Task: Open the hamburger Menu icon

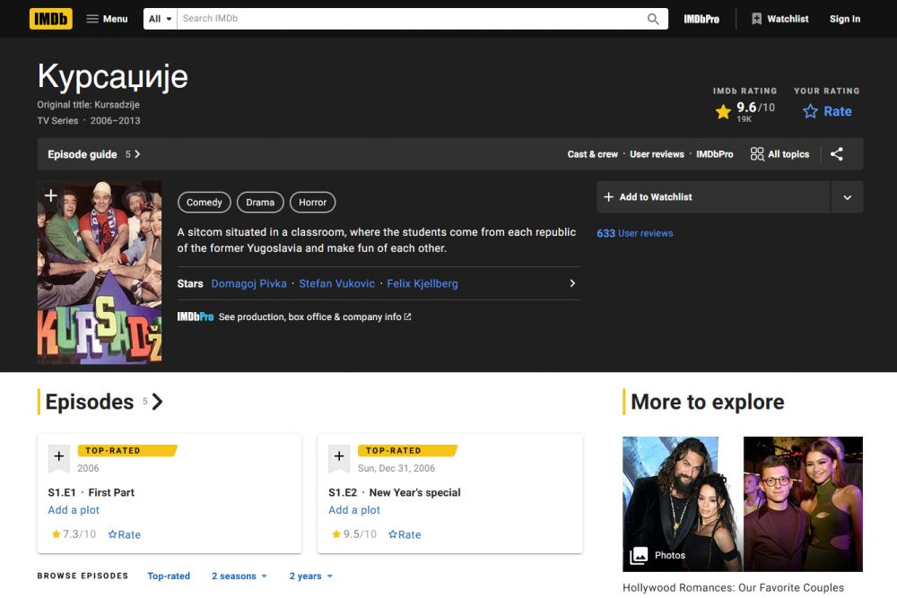Action: coord(92,19)
